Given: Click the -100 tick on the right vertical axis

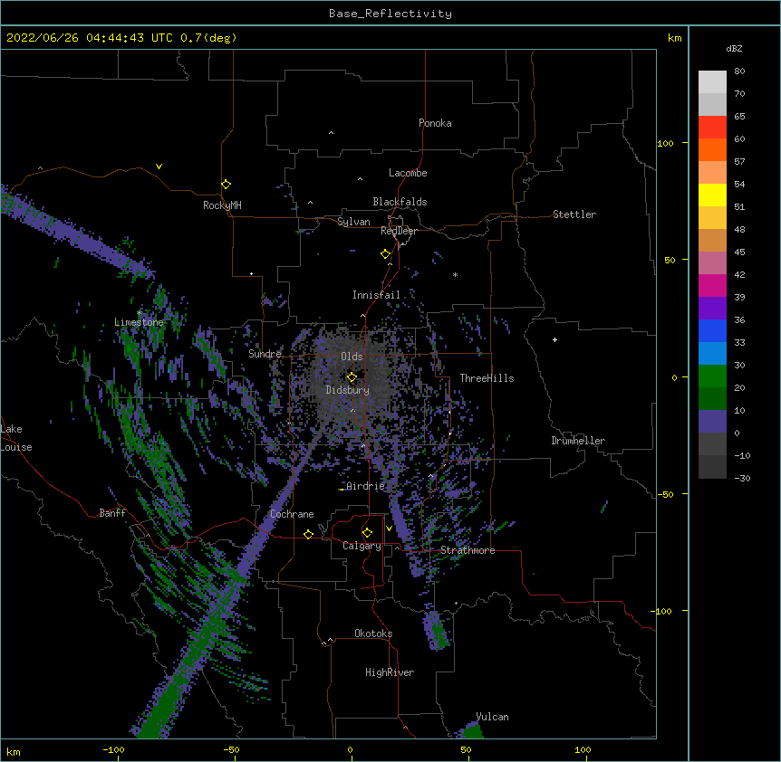Looking at the screenshot, I should pos(662,611).
